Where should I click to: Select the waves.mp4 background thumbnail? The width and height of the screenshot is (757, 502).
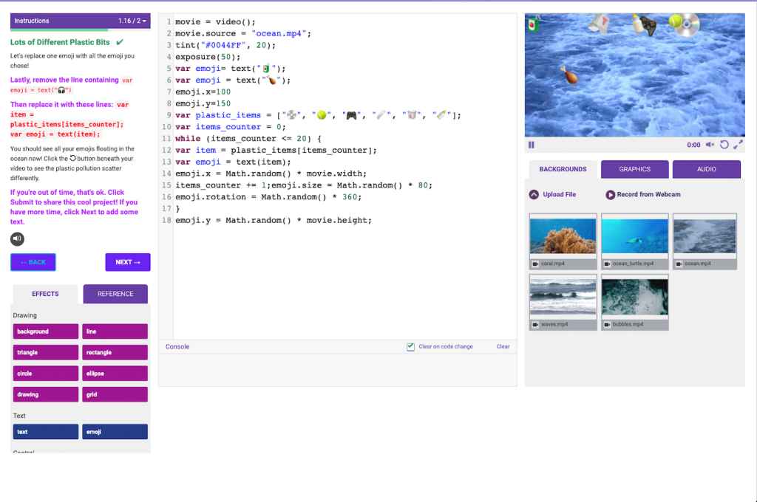coord(563,302)
